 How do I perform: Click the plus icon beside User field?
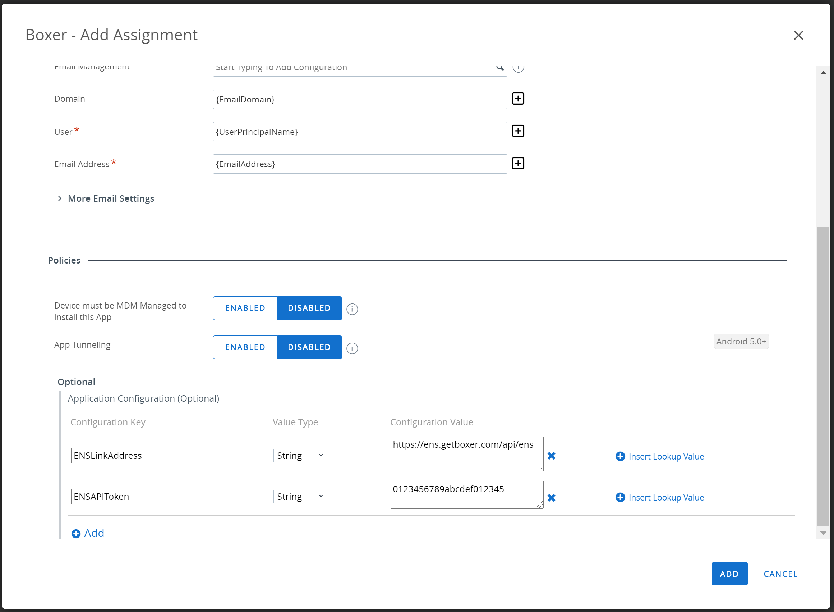[518, 131]
